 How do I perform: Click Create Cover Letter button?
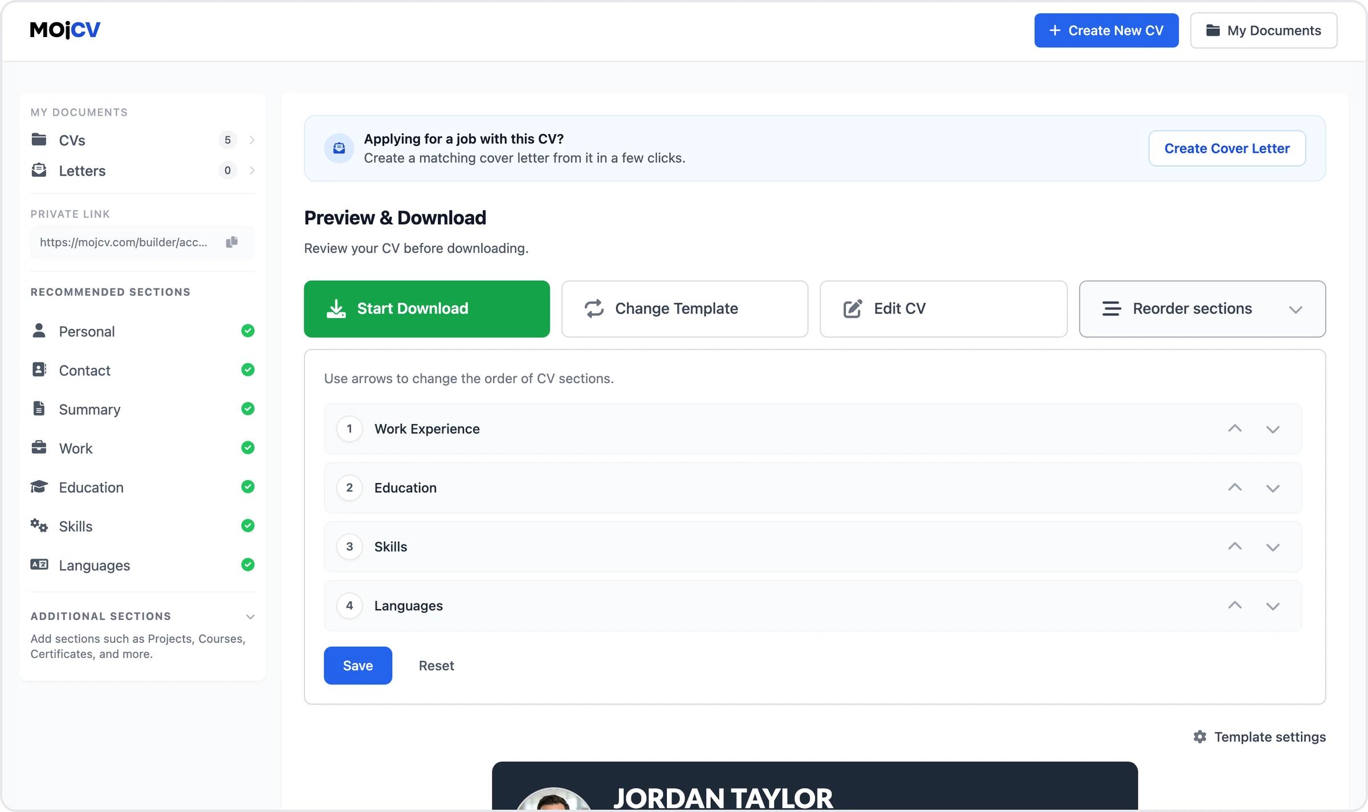pos(1227,148)
